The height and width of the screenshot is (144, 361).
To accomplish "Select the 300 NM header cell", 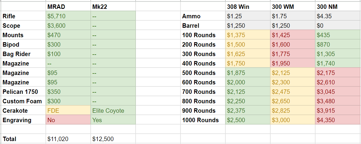I will coord(338,7).
